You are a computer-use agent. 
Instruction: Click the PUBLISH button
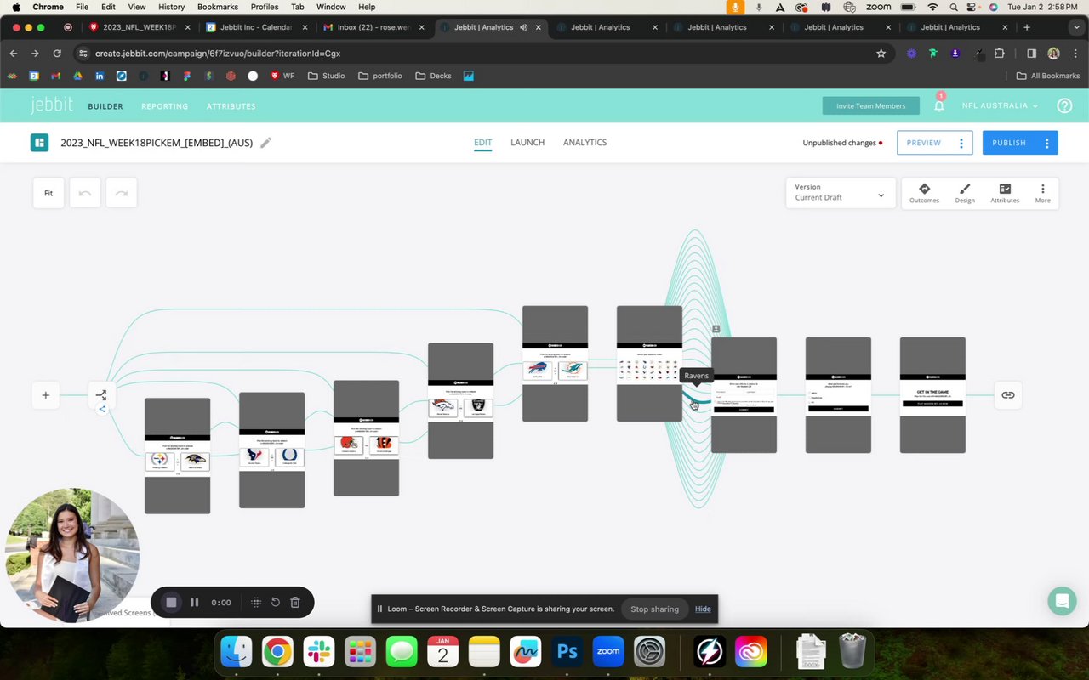(x=1009, y=143)
